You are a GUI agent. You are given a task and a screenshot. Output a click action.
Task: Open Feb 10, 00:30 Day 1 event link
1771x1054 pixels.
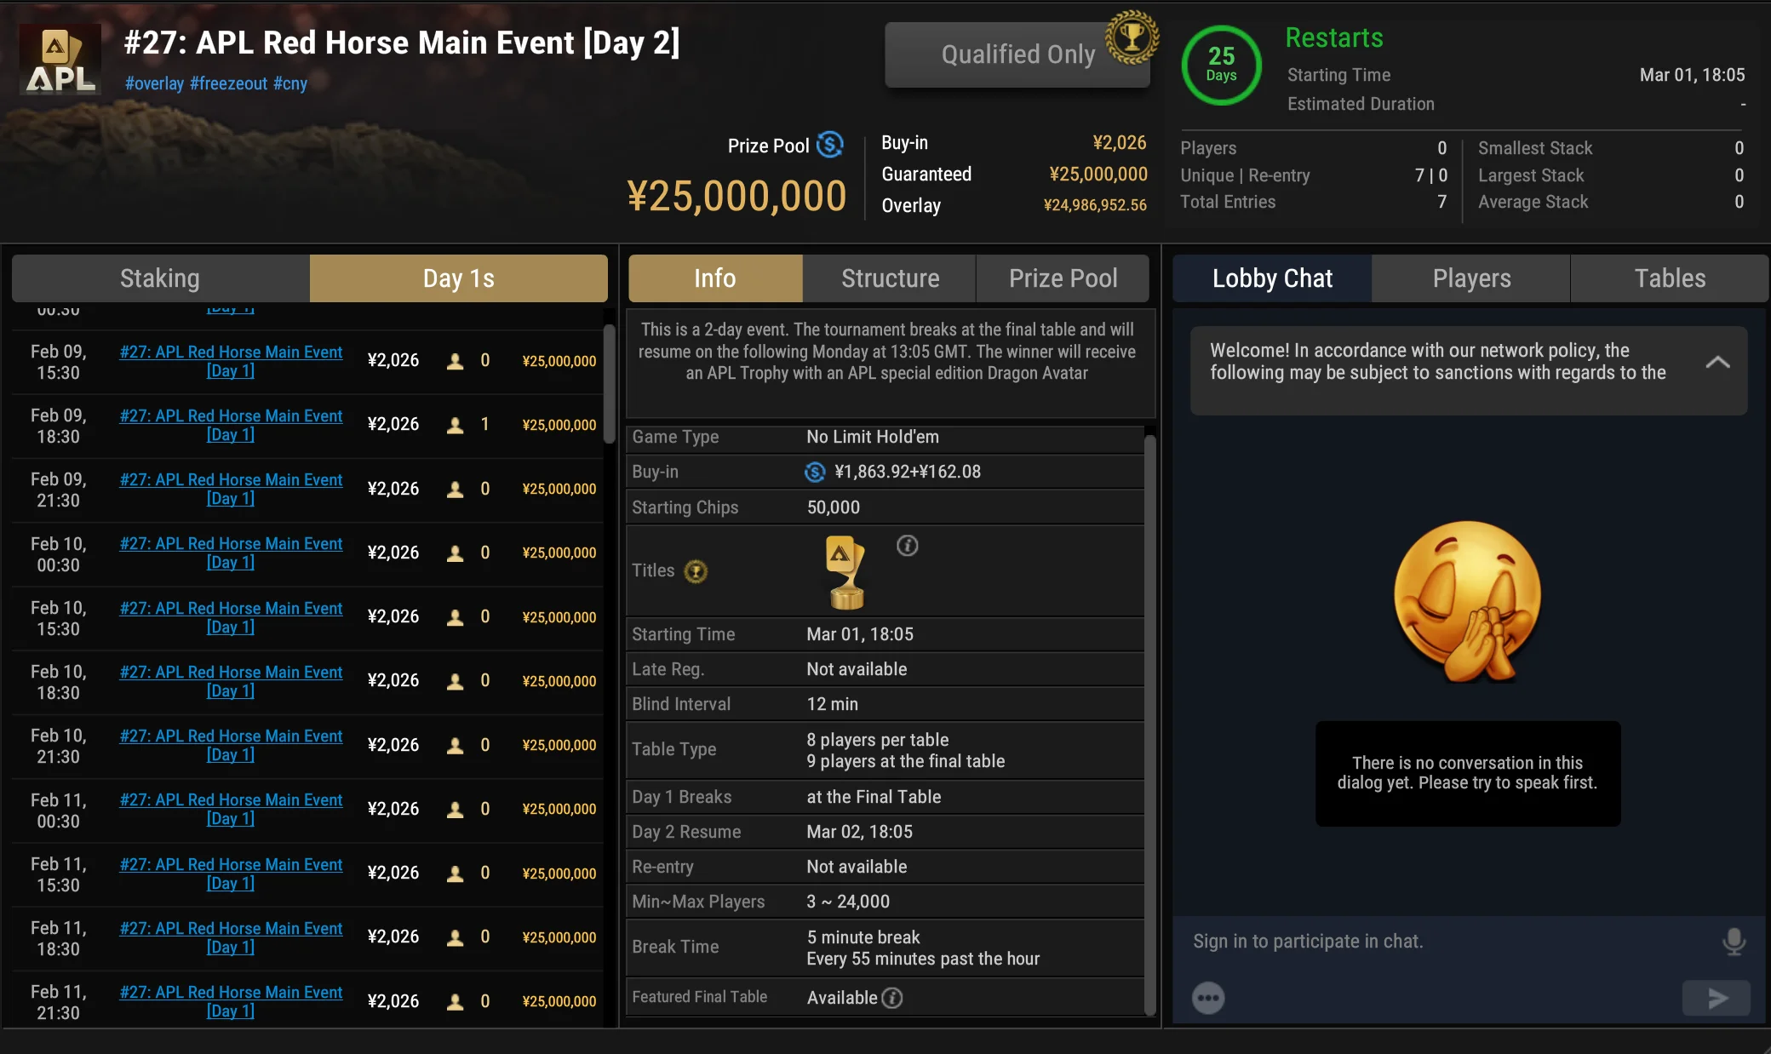tap(231, 553)
